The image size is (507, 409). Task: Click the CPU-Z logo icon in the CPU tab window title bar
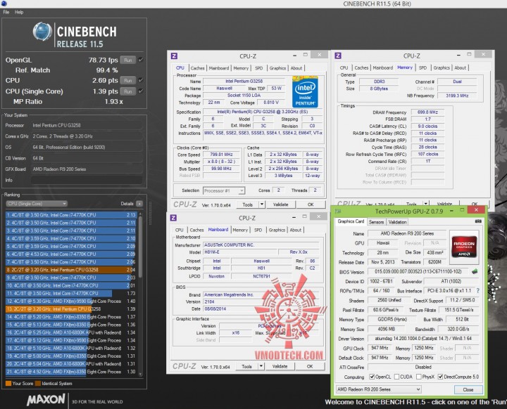[x=174, y=56]
